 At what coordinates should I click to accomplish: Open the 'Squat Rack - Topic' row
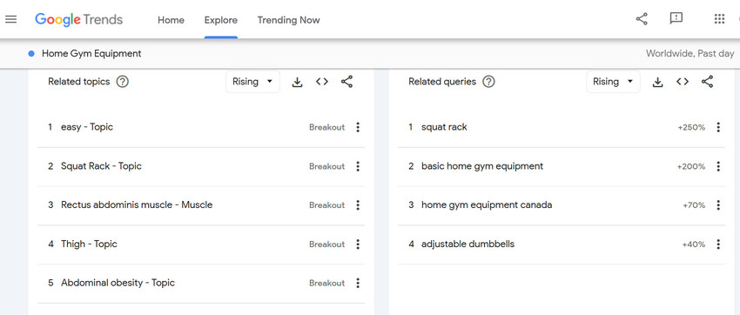point(201,166)
